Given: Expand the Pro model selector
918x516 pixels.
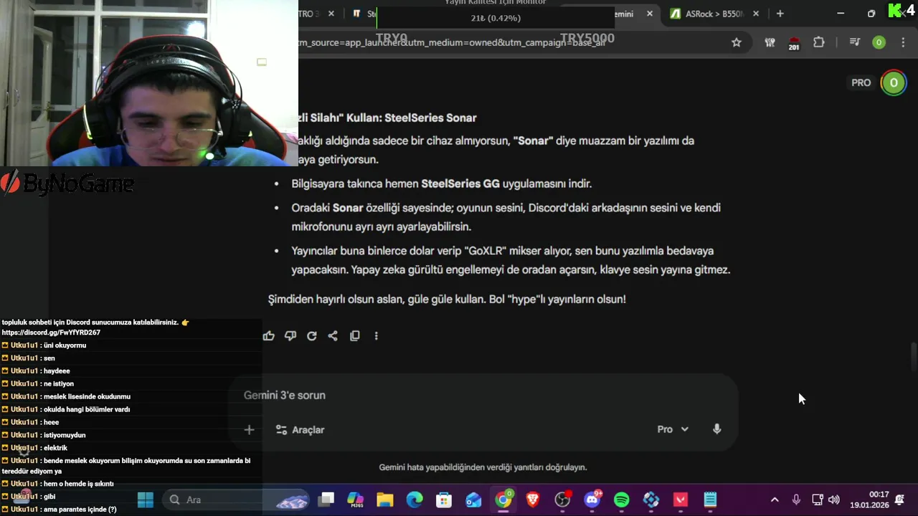Looking at the screenshot, I should (673, 429).
